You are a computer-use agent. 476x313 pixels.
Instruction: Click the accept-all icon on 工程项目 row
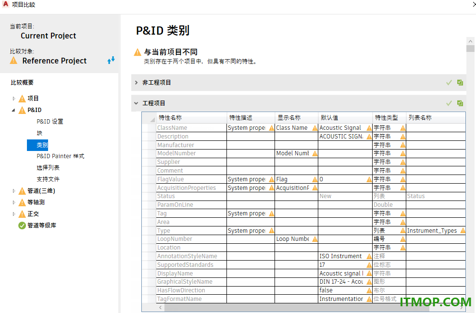460,103
